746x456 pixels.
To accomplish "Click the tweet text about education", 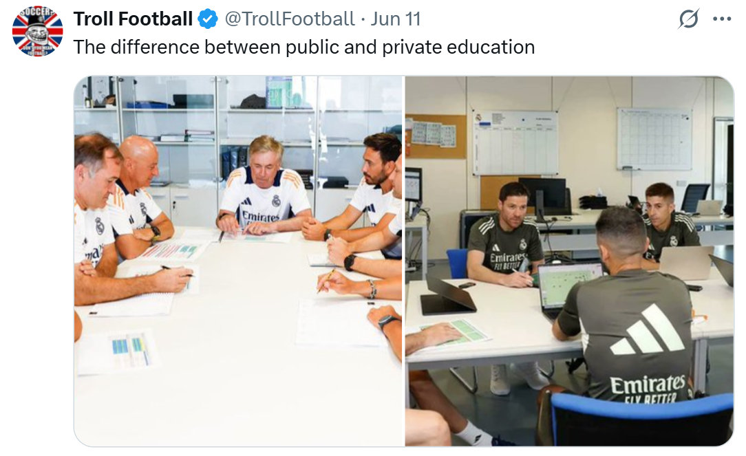I will coord(304,47).
